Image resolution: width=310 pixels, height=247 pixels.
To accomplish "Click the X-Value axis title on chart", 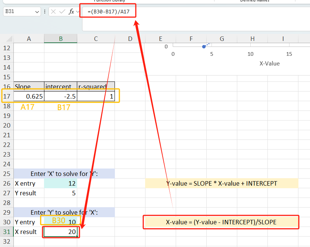I will 269,64.
